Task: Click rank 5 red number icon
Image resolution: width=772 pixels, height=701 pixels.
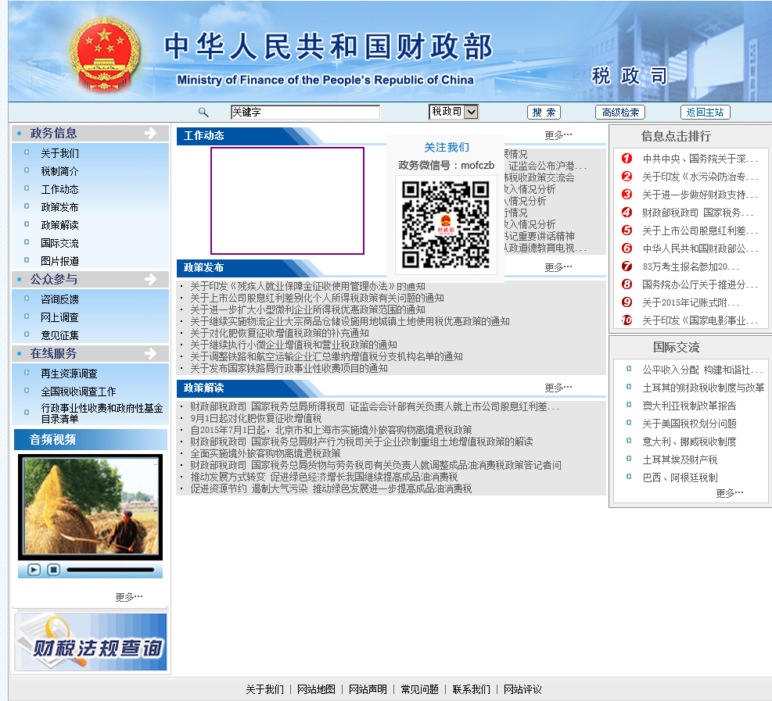Action: point(627,231)
